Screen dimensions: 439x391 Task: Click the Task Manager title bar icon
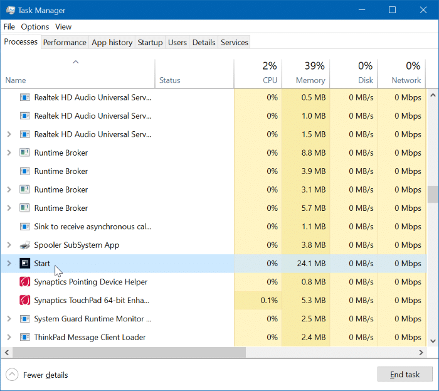(x=11, y=11)
